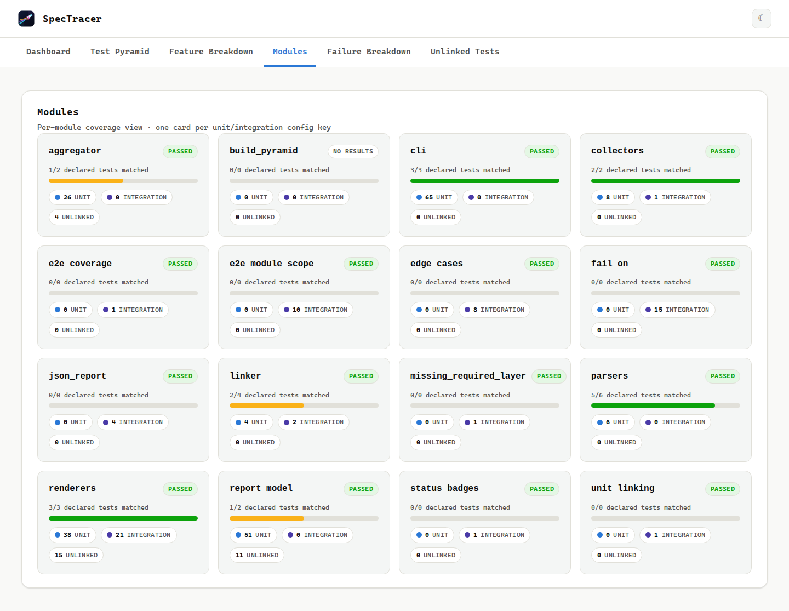The width and height of the screenshot is (789, 611).
Task: Click the SpecTracer logo icon
Action: [26, 19]
